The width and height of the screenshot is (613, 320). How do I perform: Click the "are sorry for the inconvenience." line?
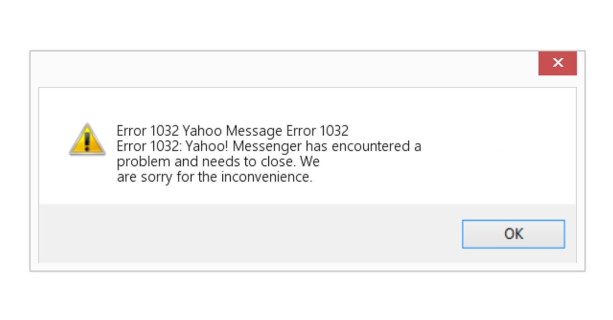[214, 178]
